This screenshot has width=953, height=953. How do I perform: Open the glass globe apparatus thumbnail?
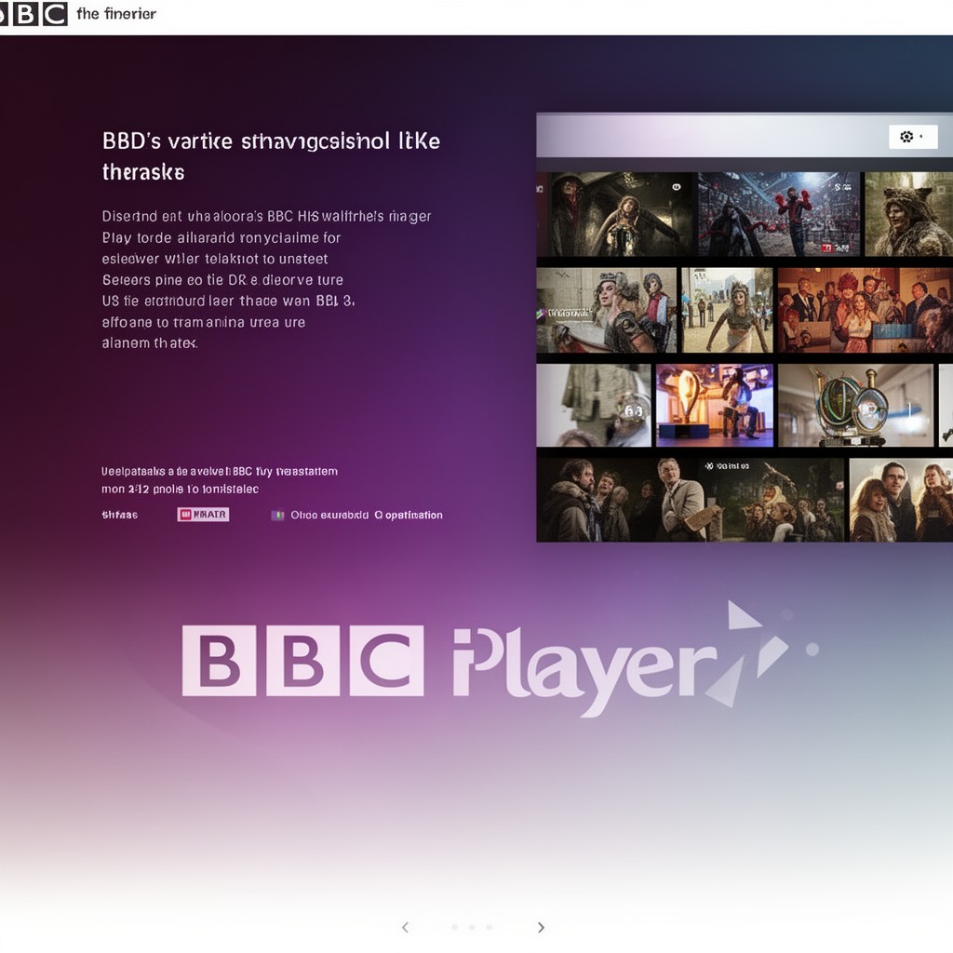coord(856,406)
